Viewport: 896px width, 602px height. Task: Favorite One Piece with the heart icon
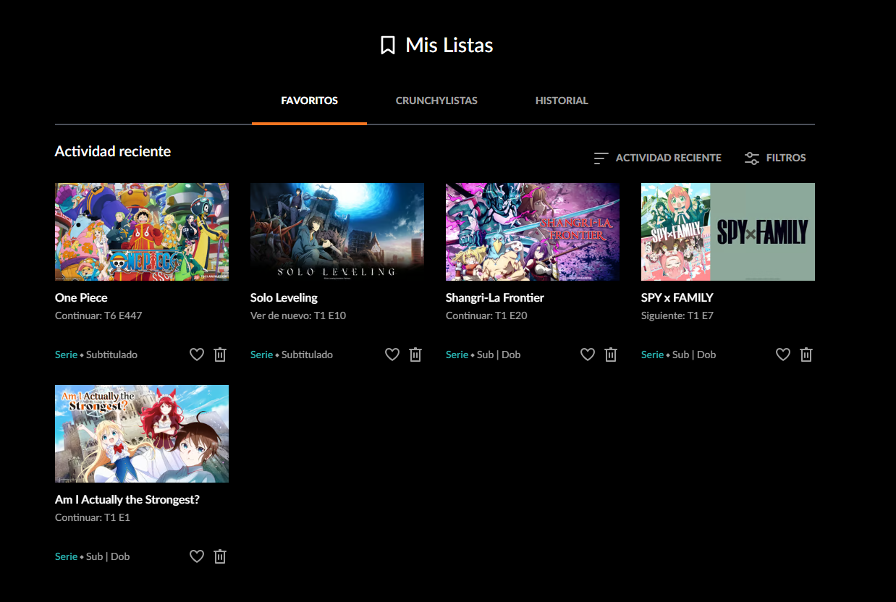coord(197,355)
